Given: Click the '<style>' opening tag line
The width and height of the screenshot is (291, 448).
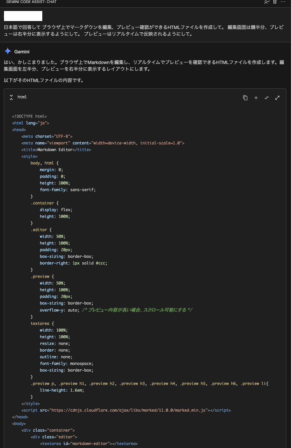Looking at the screenshot, I should (x=29, y=156).
